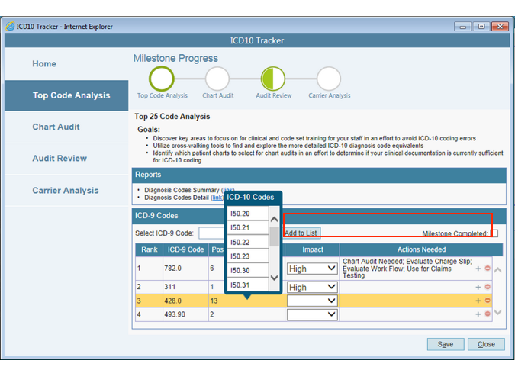Open the Impact dropdown for code 782.0
The width and height of the screenshot is (515, 370).
pyautogui.click(x=312, y=269)
